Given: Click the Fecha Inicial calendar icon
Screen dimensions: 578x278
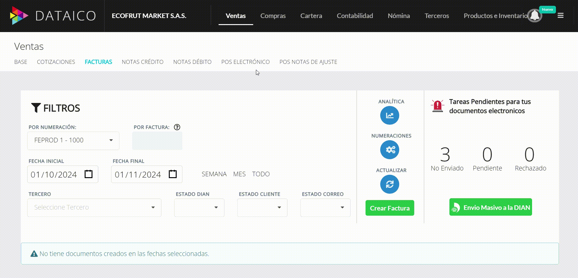Looking at the screenshot, I should pos(89,174).
